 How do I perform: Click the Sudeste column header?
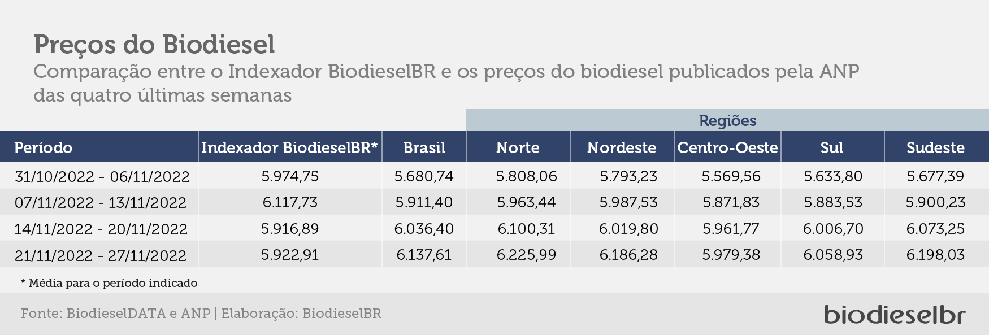tap(936, 147)
